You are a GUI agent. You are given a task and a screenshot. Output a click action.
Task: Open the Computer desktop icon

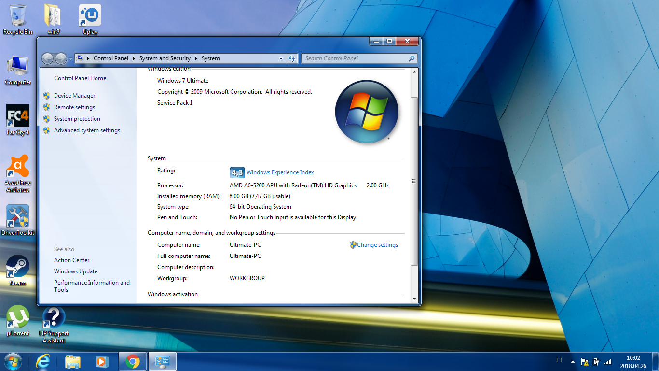(x=18, y=70)
